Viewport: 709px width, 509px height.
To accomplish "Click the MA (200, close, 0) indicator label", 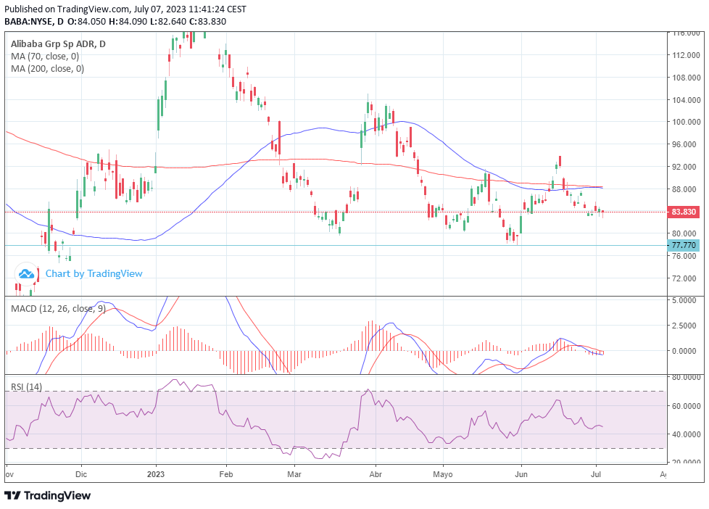I will pyautogui.click(x=47, y=68).
